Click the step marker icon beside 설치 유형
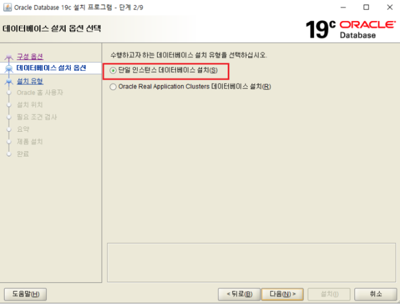This screenshot has height=304, width=400. [x=9, y=81]
